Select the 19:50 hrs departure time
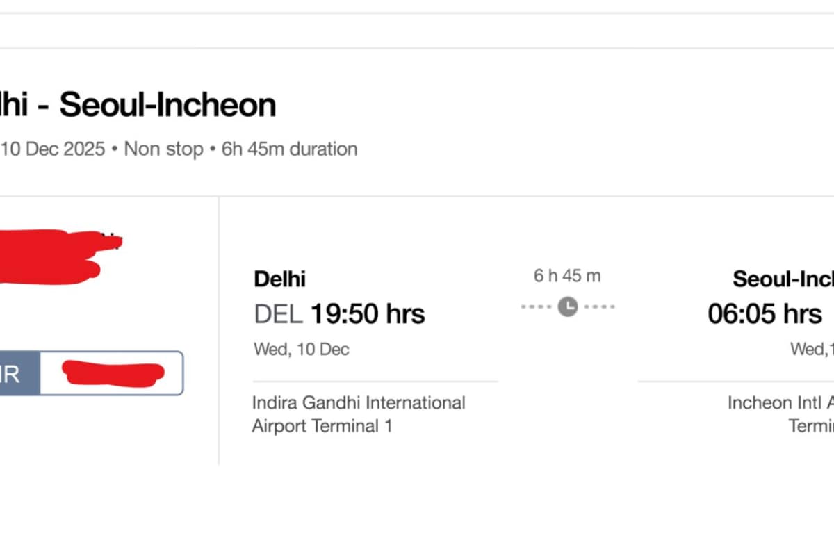This screenshot has height=556, width=834. [367, 315]
